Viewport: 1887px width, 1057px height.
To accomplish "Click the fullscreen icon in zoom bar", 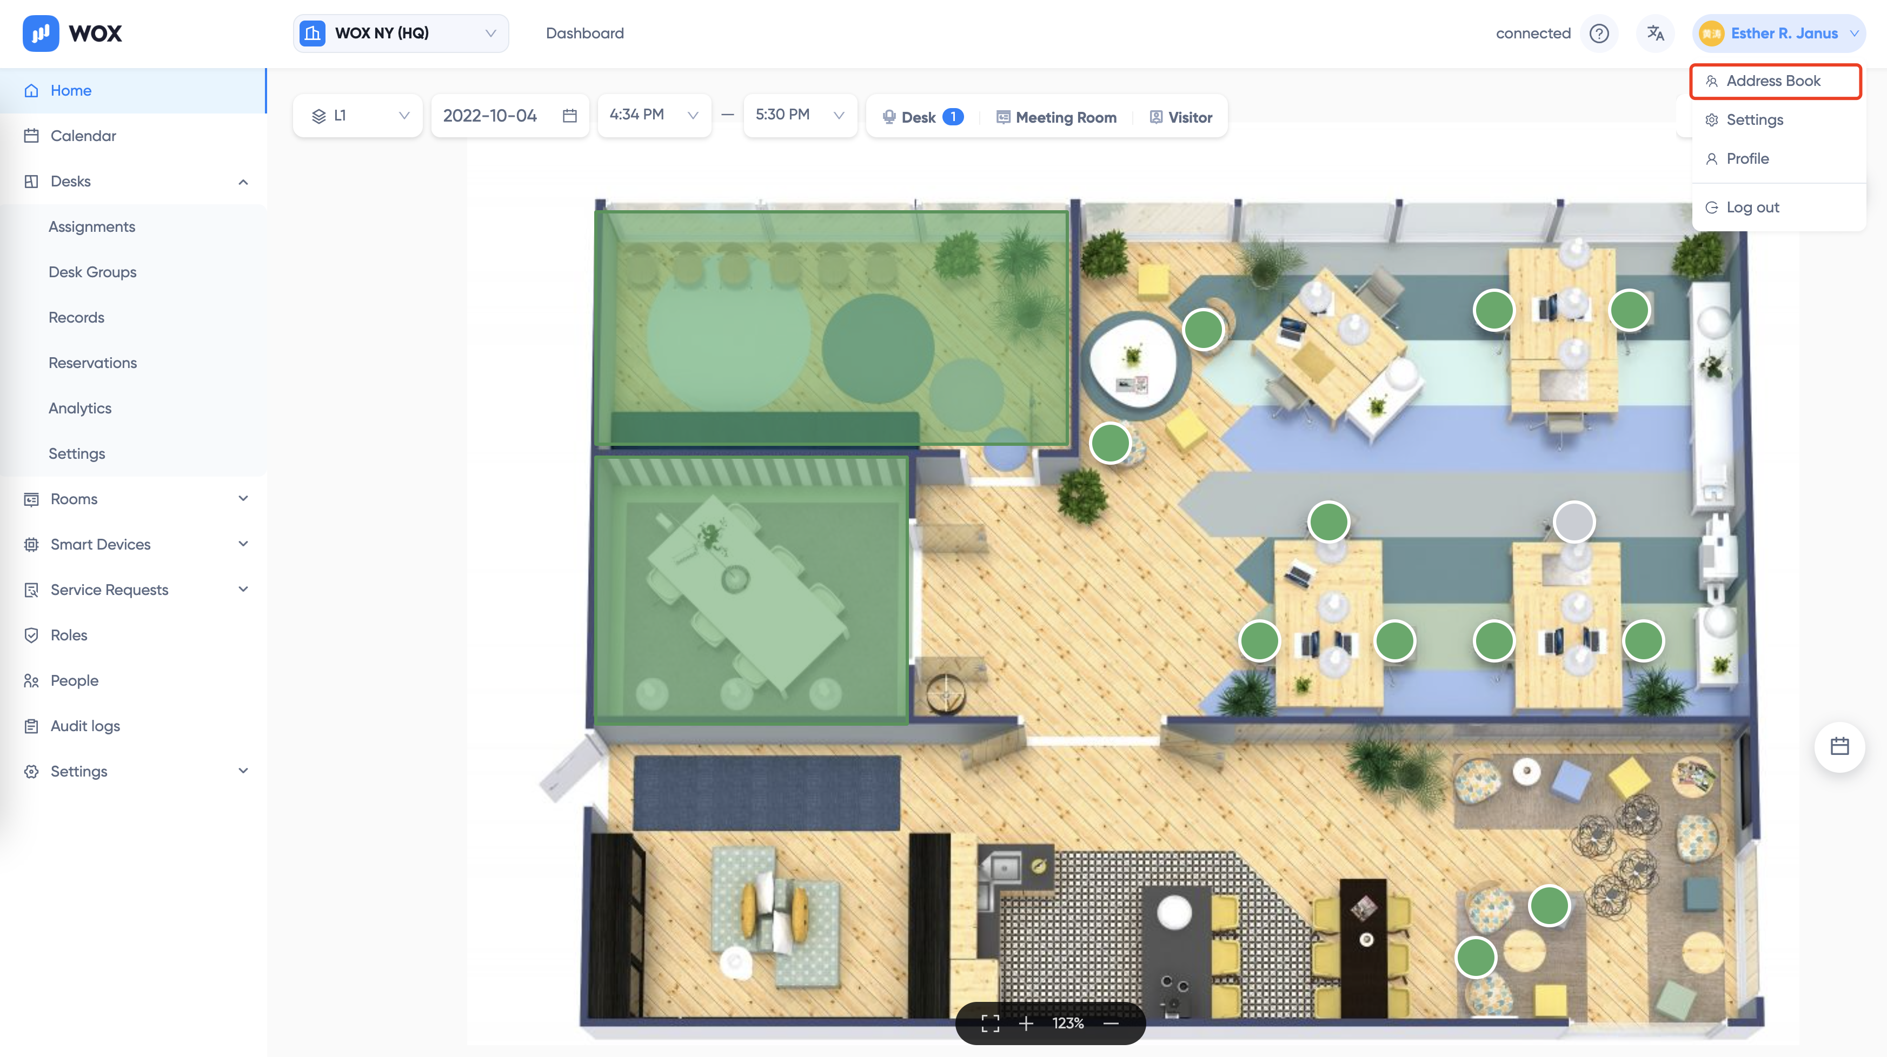I will pos(991,1023).
